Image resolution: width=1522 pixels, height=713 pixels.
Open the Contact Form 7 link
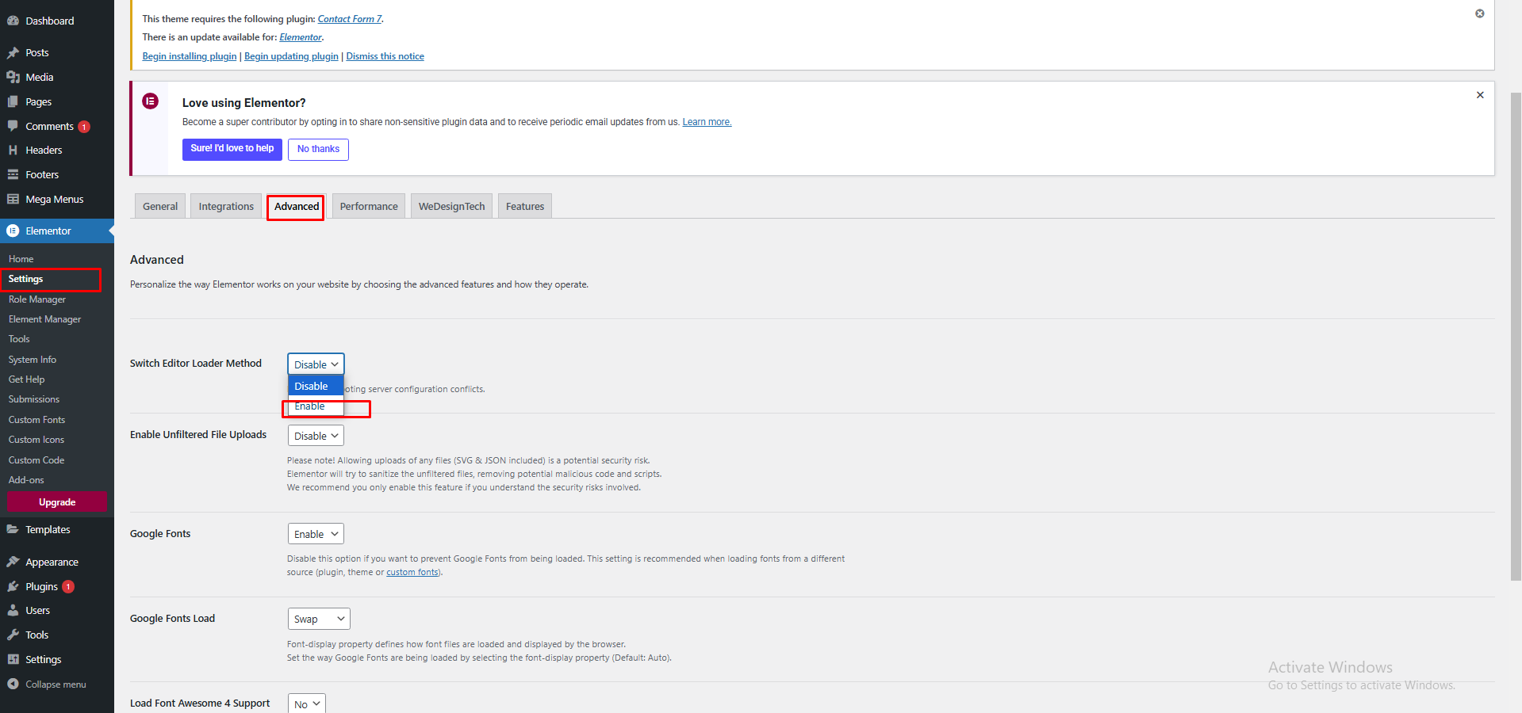(350, 19)
